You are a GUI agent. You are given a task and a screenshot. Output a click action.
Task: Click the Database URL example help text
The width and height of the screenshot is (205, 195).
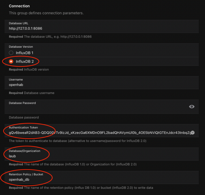[50, 36]
